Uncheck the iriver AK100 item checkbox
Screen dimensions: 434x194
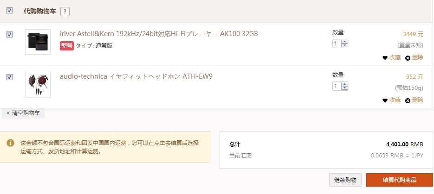9,35
